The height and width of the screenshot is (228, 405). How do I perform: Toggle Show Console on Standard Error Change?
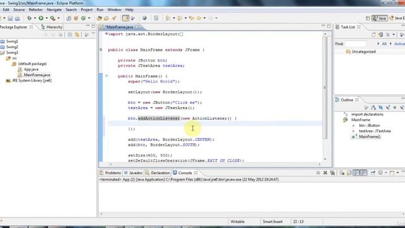pos(363,173)
